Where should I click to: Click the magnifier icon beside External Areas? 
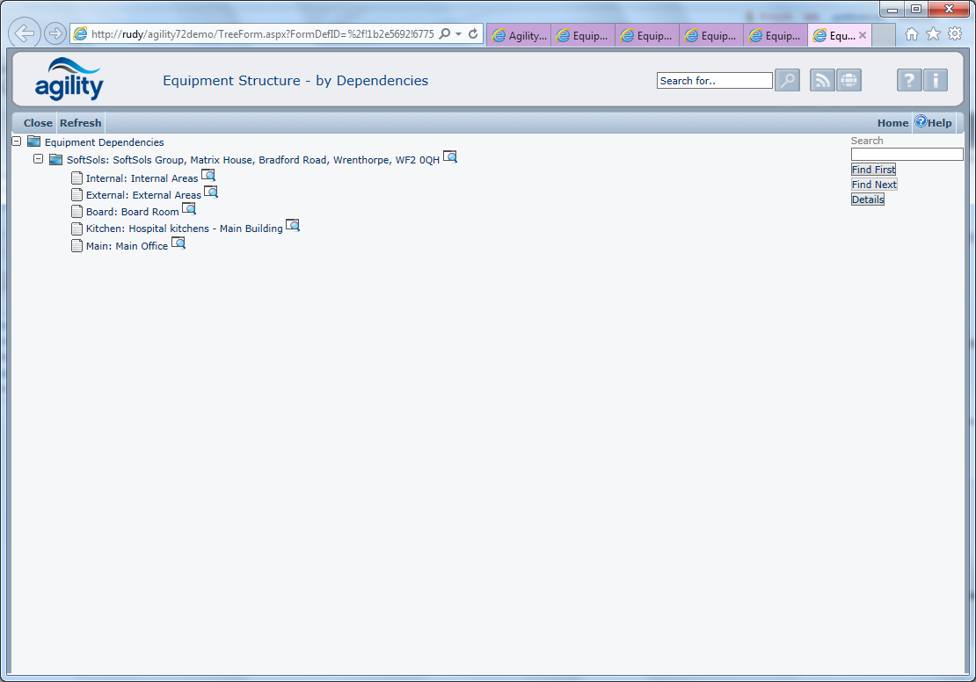[211, 192]
